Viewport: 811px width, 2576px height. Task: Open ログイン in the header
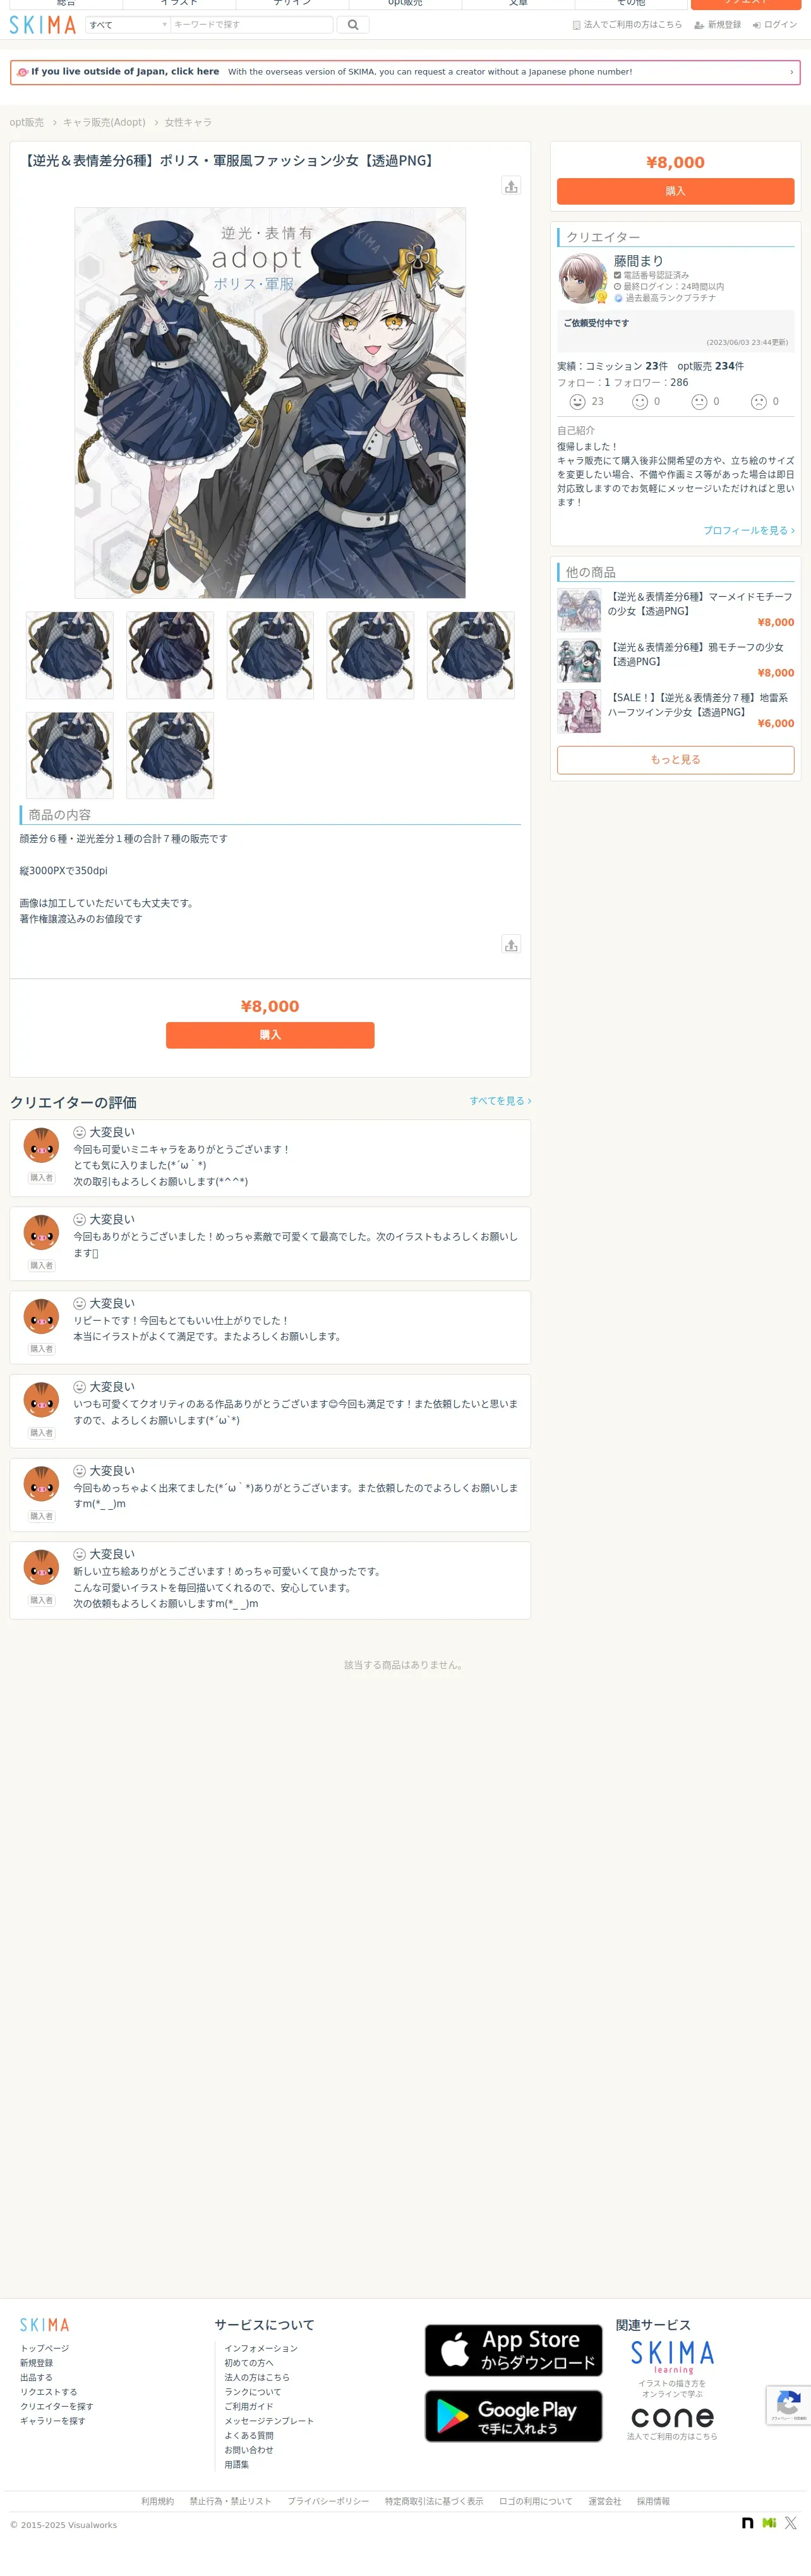[x=775, y=25]
